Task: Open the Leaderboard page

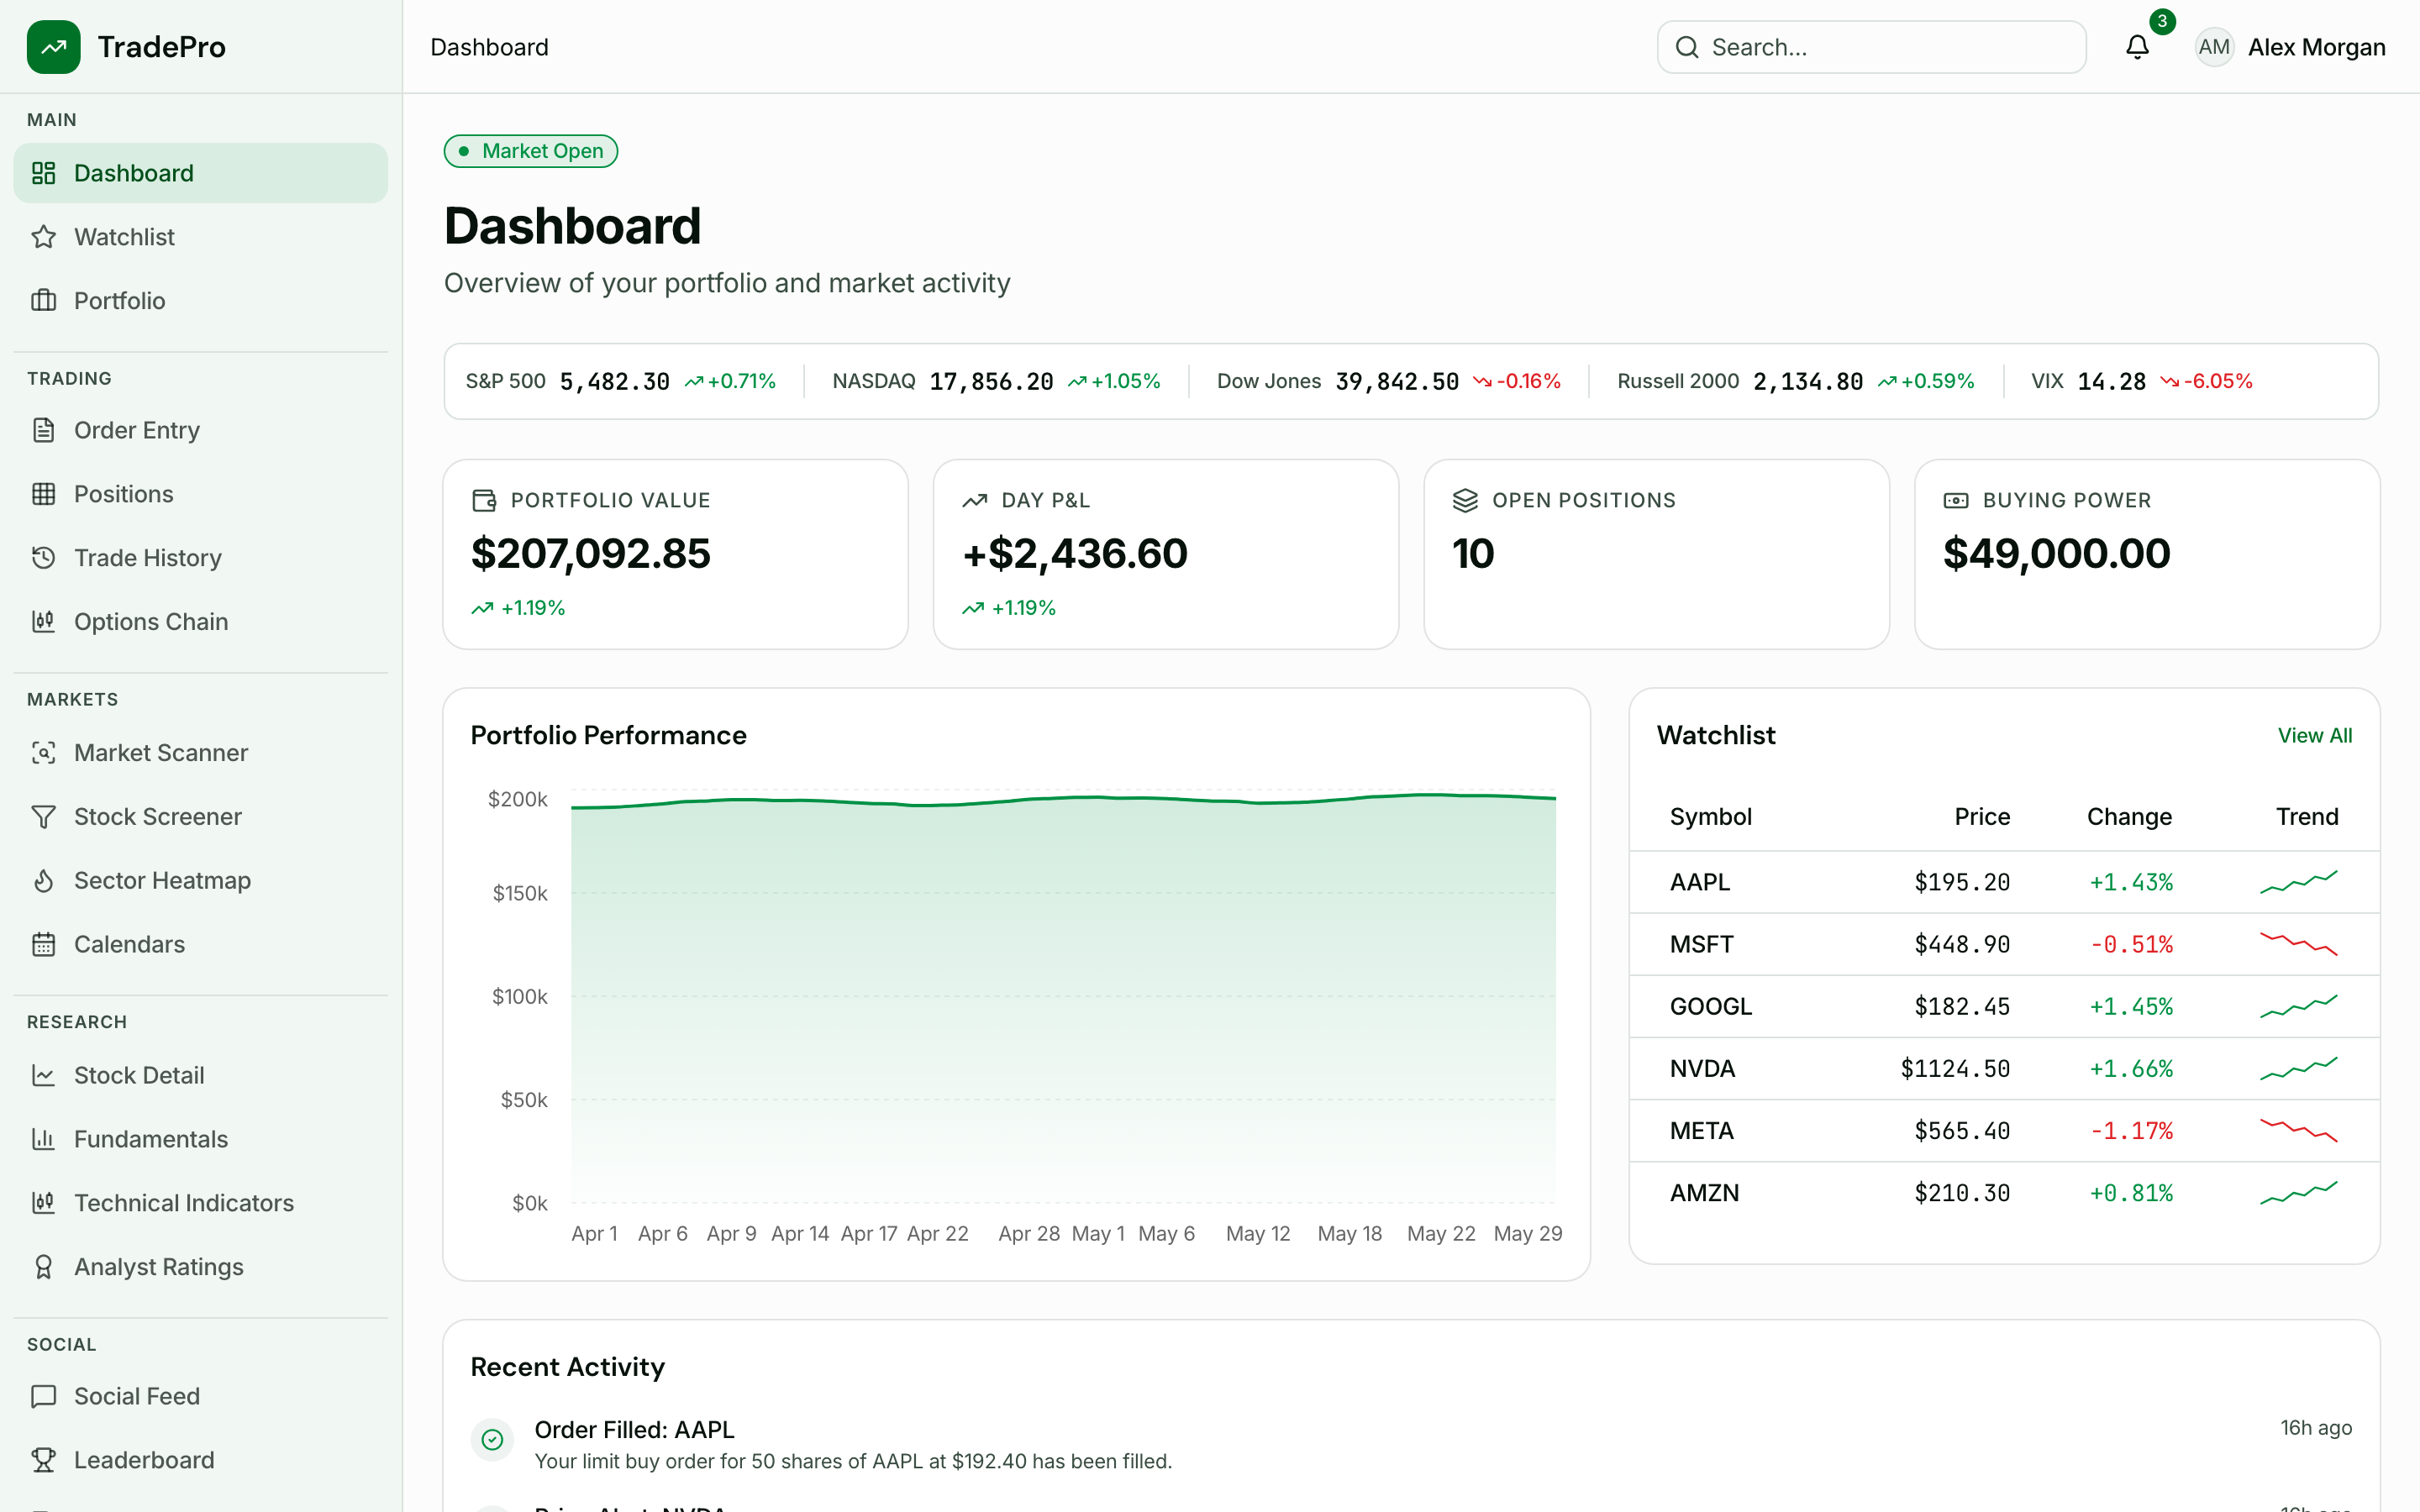Action: (201, 1461)
